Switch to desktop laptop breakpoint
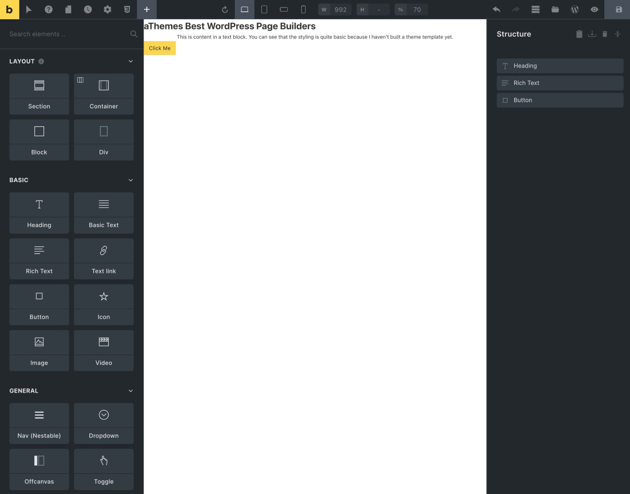The height and width of the screenshot is (494, 630). (244, 9)
